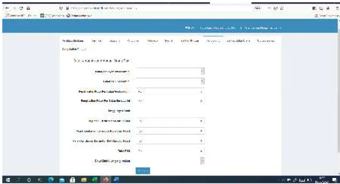
Task: Click the blue submit button below the form
Action: pos(143,171)
